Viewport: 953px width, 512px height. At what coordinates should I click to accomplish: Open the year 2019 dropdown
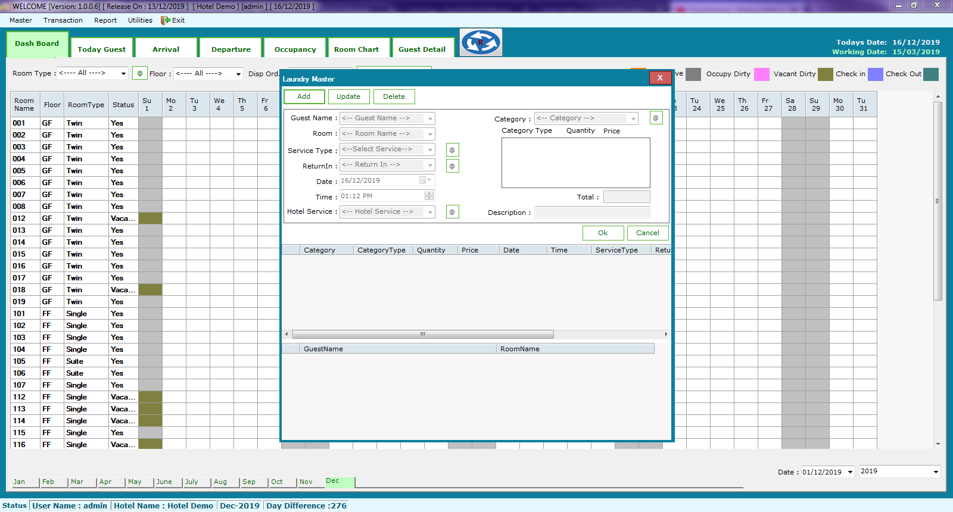[935, 472]
